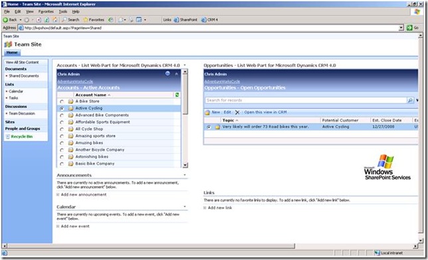Open the Announcements web part menu arrow

coord(185,175)
